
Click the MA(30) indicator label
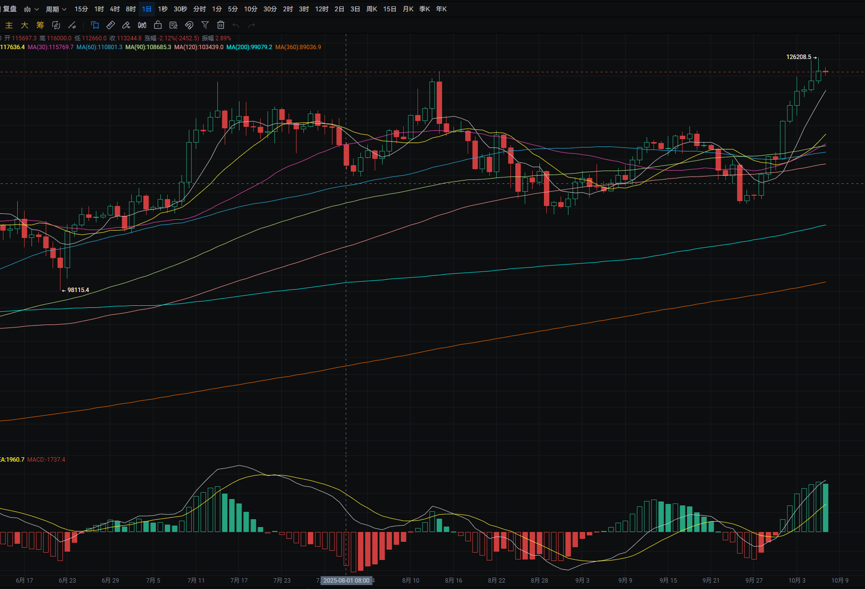point(51,47)
